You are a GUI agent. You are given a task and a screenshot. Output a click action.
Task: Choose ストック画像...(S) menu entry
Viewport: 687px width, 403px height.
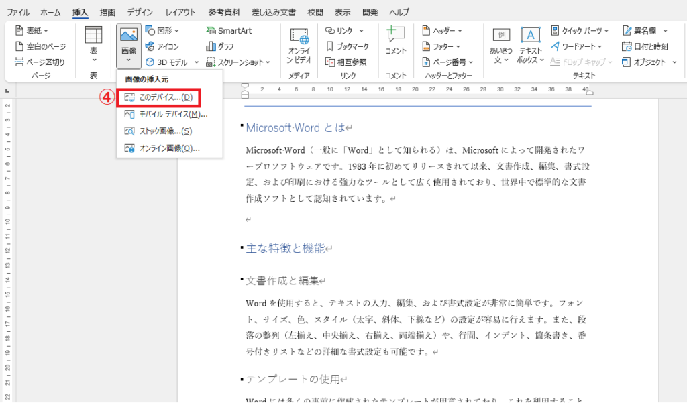(170, 131)
